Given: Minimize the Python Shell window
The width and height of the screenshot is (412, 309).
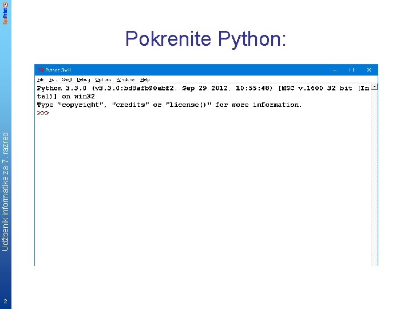Looking at the screenshot, I should pyautogui.click(x=335, y=70).
